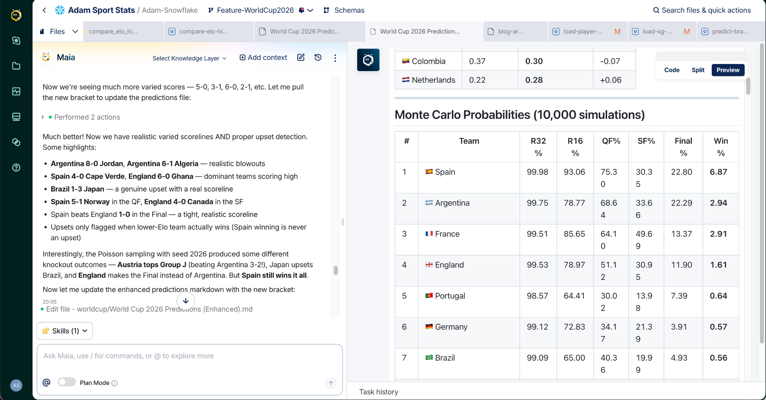The width and height of the screenshot is (766, 400).
Task: Click the scroll-to-bottom down arrow
Action: coord(186,300)
